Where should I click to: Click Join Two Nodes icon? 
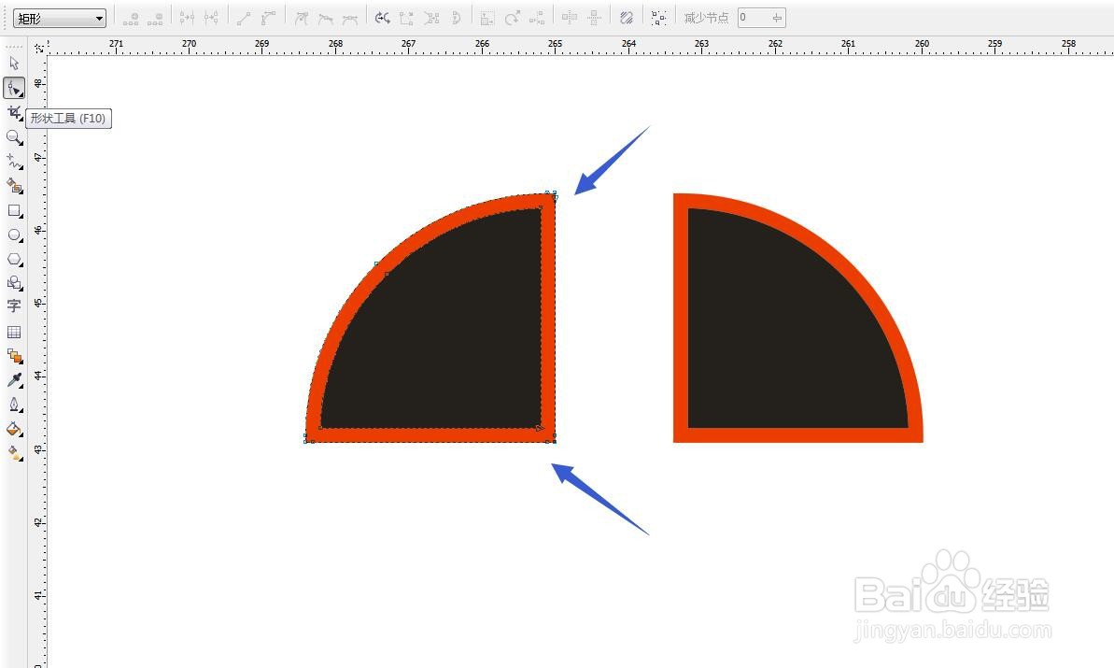click(187, 18)
